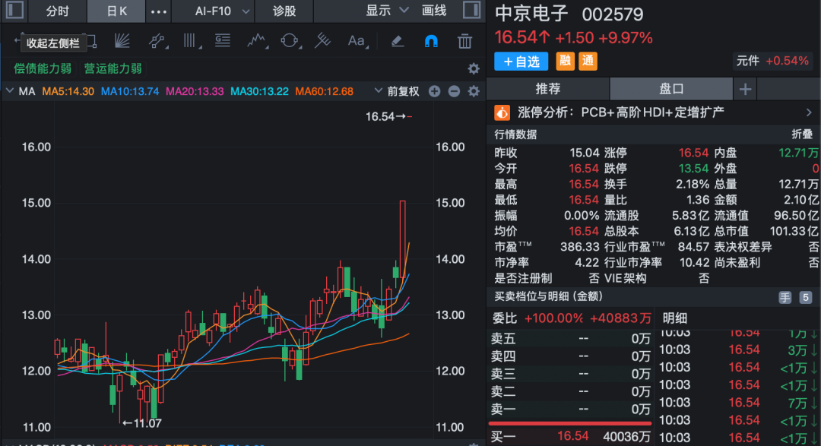Toggle the left panel layout icon

(x=14, y=10)
